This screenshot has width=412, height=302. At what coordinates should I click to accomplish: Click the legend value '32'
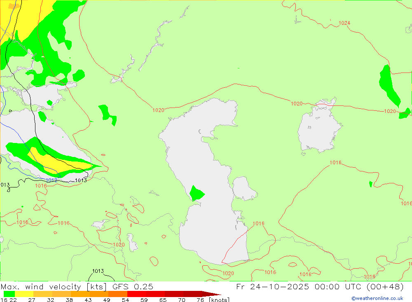50,300
